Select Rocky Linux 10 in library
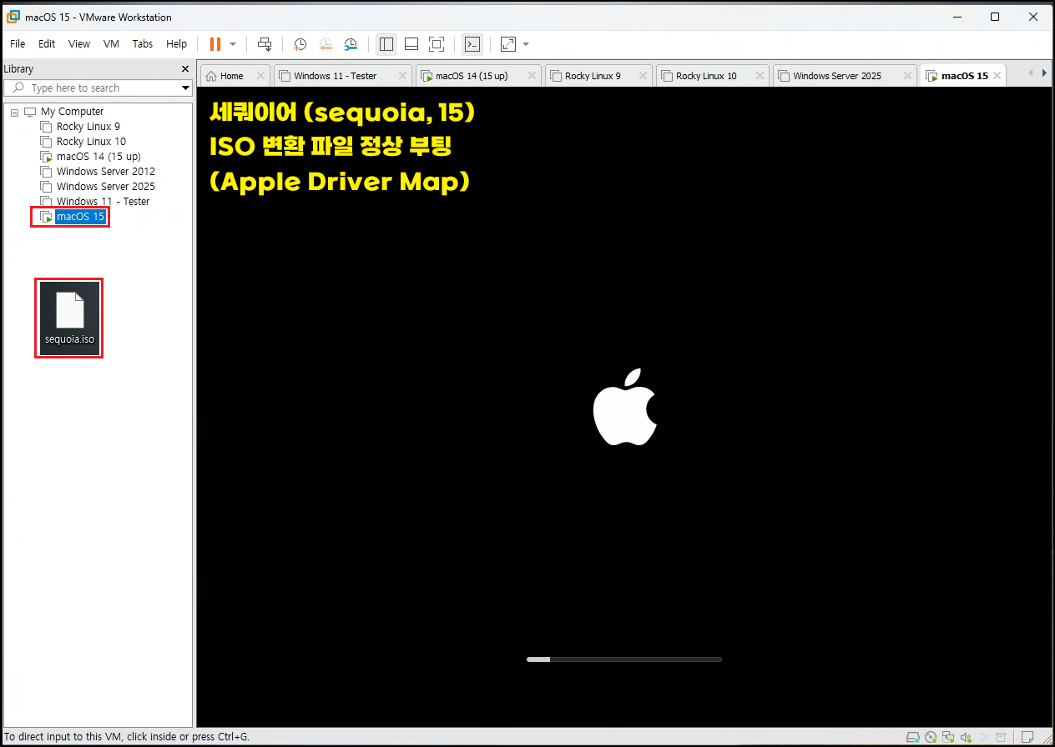The image size is (1055, 747). pyautogui.click(x=91, y=142)
